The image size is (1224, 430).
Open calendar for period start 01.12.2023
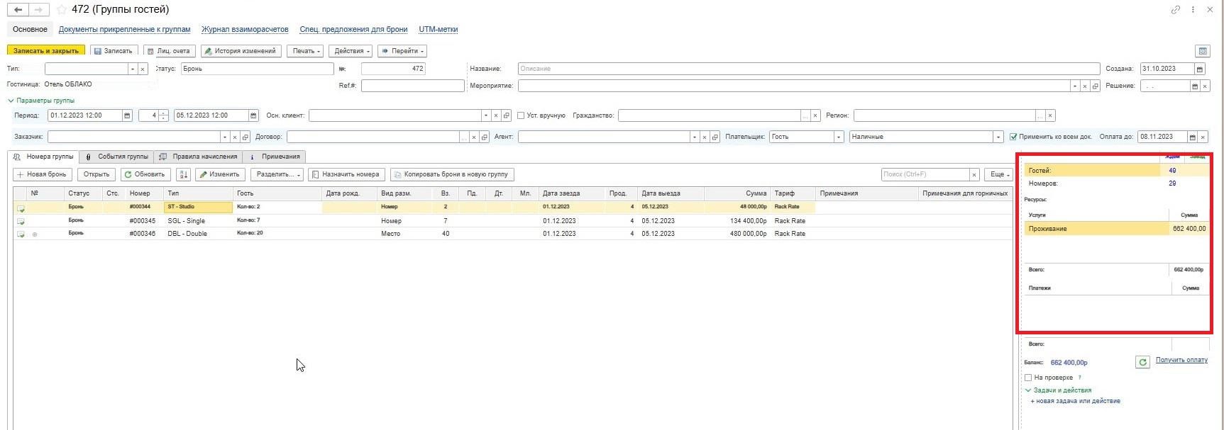pyautogui.click(x=127, y=115)
